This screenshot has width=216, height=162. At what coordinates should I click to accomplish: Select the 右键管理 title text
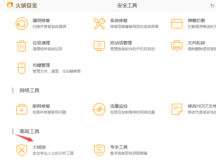click(x=41, y=65)
